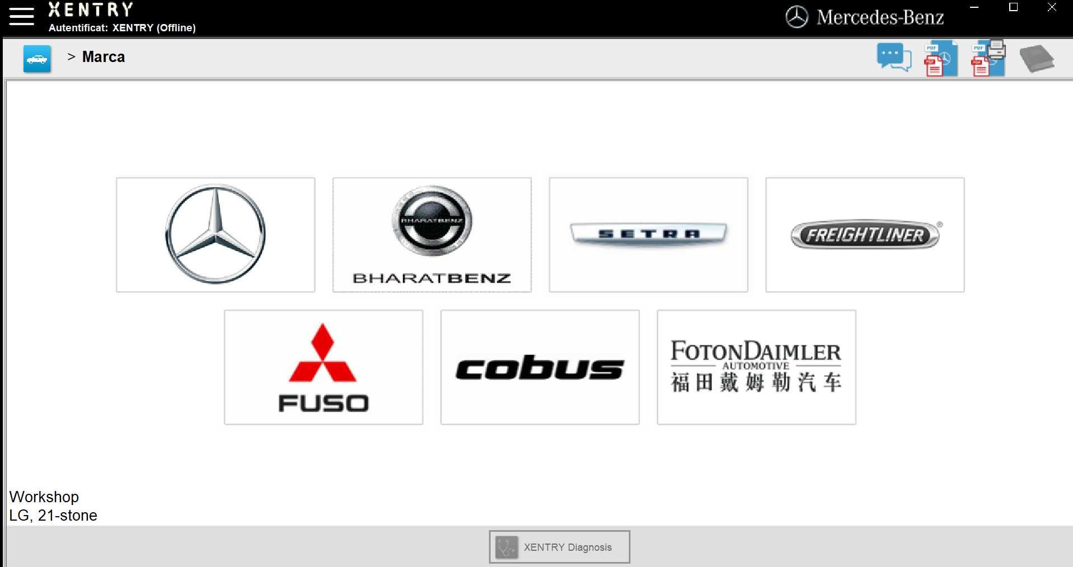Screen dimensions: 1073x567
Task: Click the 'LG, 21-stone' text
Action: click(x=53, y=515)
